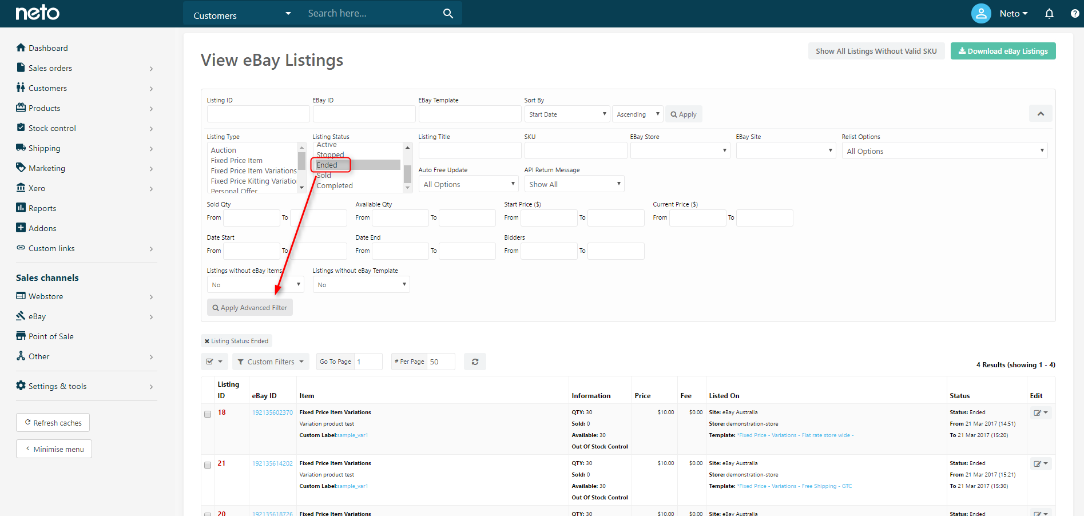
Task: Click the Listing Status list scrollbar
Action: coord(408,168)
